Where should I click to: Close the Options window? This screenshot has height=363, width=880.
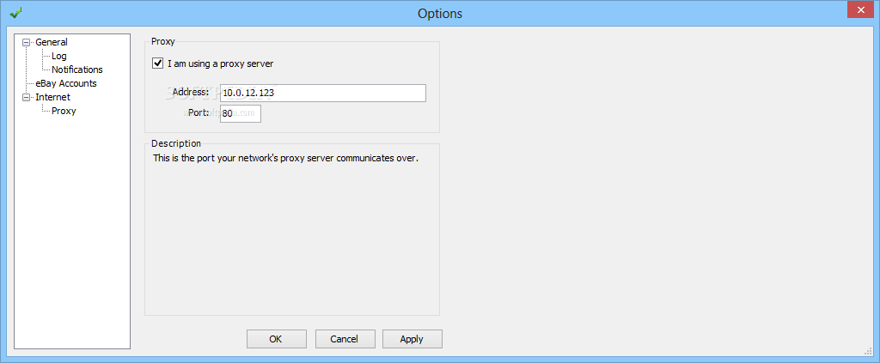click(861, 10)
